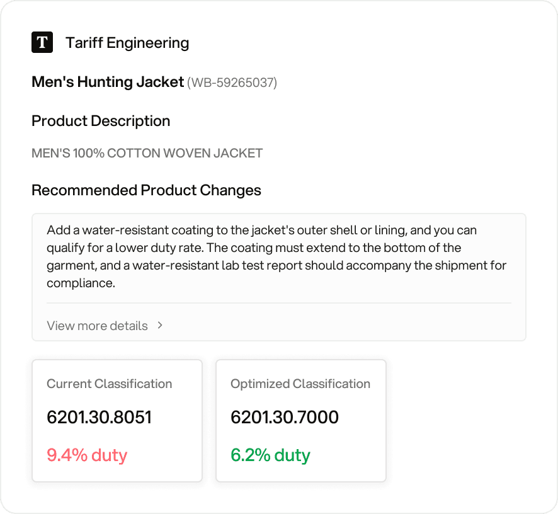Select the Men's Hunting Jacket heading

(x=107, y=82)
